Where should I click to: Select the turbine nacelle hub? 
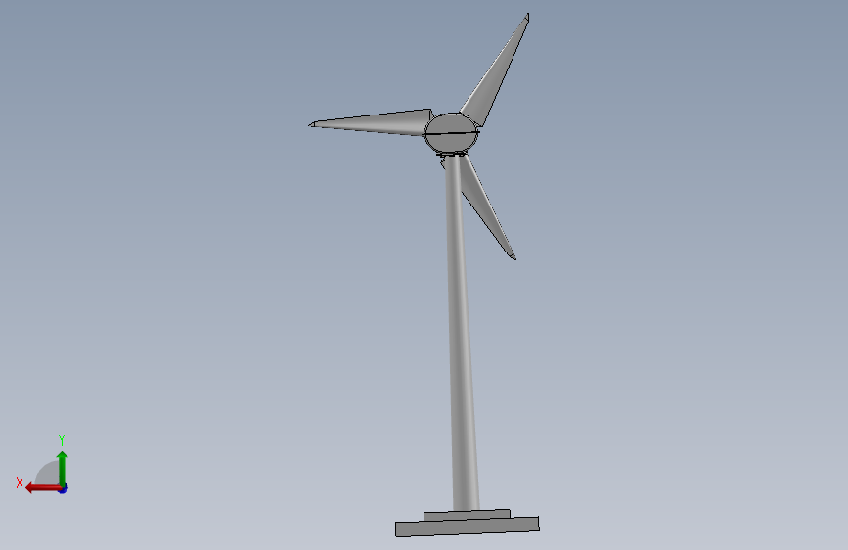pyautogui.click(x=452, y=133)
